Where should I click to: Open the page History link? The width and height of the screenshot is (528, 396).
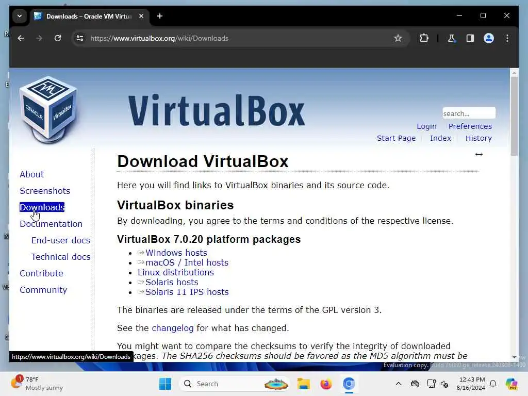pyautogui.click(x=478, y=138)
